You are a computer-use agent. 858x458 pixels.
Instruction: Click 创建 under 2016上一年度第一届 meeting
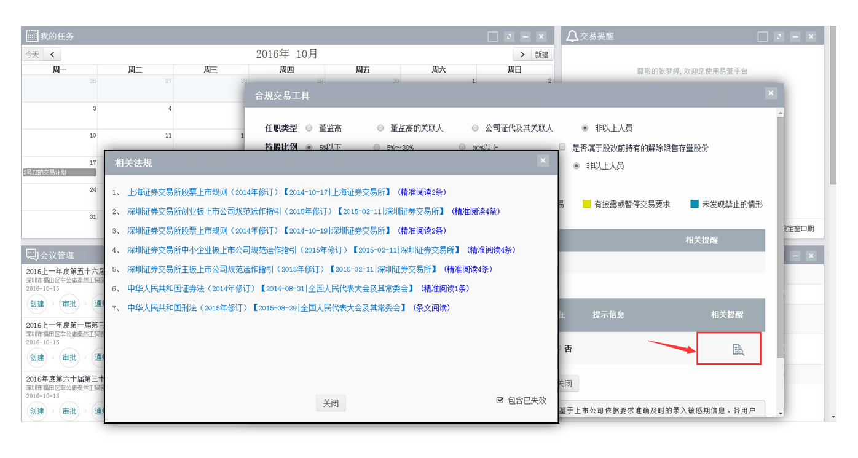[x=37, y=357]
